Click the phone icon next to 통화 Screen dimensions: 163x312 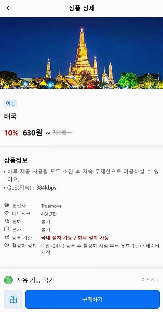[x=7, y=221]
